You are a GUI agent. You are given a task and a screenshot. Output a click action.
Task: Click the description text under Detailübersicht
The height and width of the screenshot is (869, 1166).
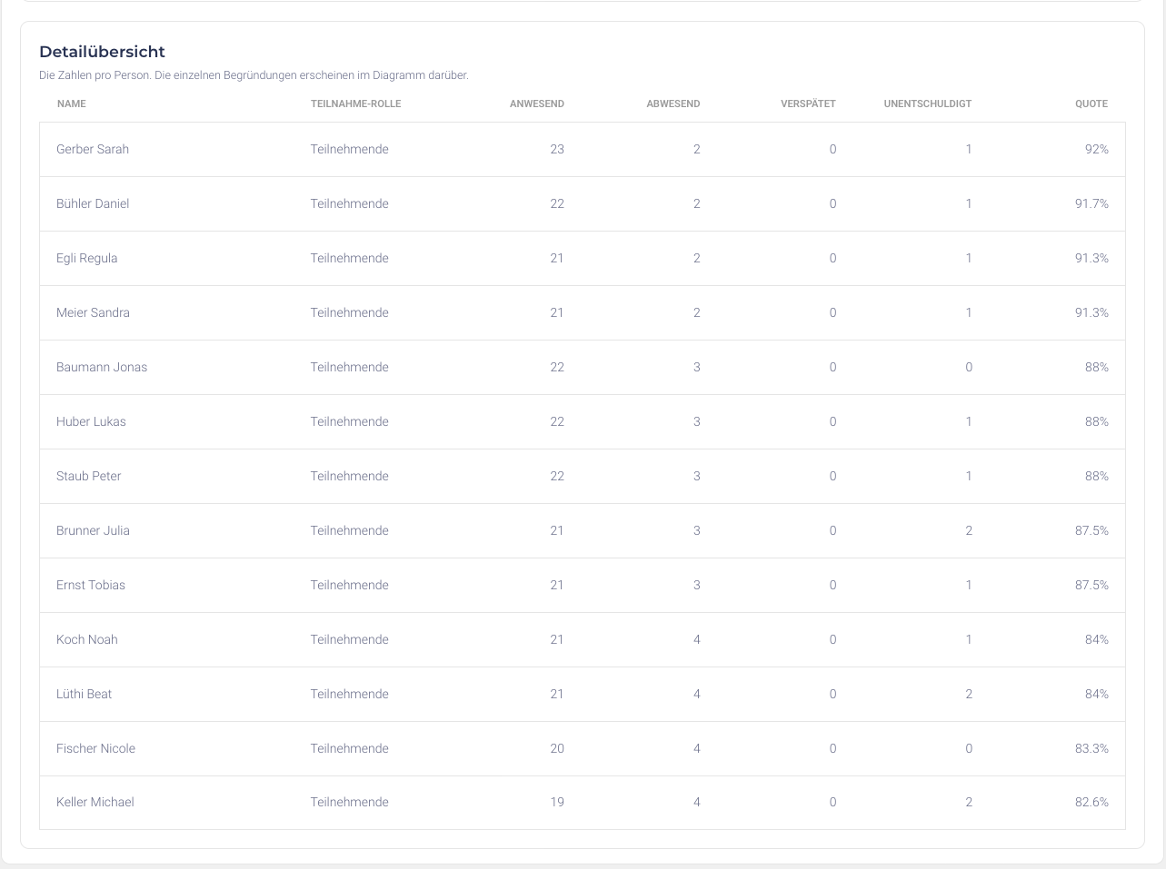pyautogui.click(x=254, y=75)
